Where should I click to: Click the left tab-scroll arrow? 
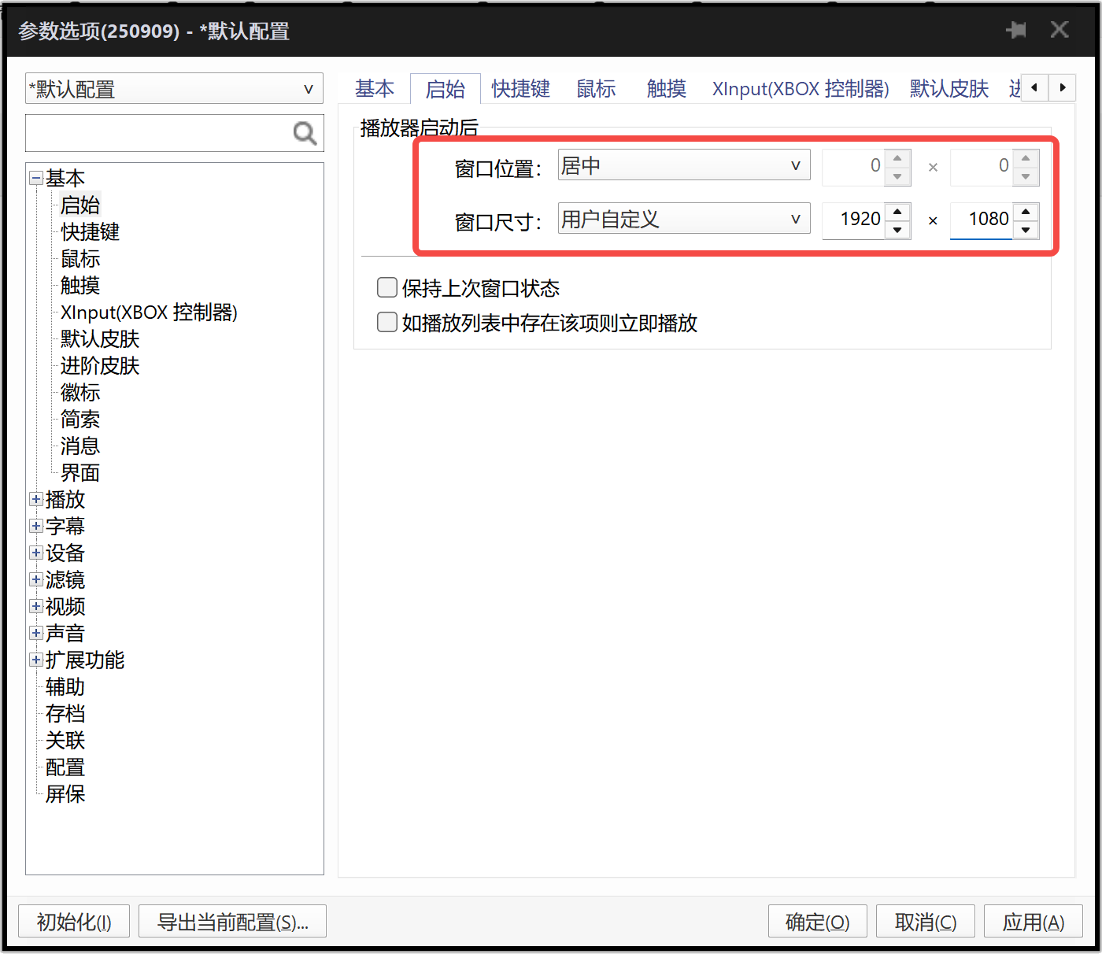pyautogui.click(x=1034, y=87)
